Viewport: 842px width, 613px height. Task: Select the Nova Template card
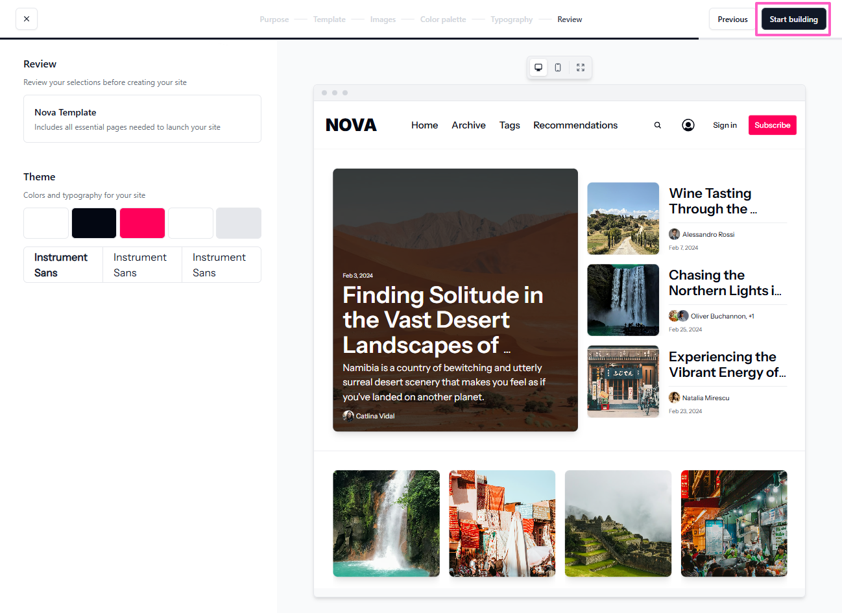pos(142,119)
